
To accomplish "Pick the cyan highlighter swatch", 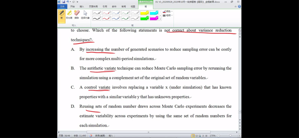I will [x=154, y=13].
